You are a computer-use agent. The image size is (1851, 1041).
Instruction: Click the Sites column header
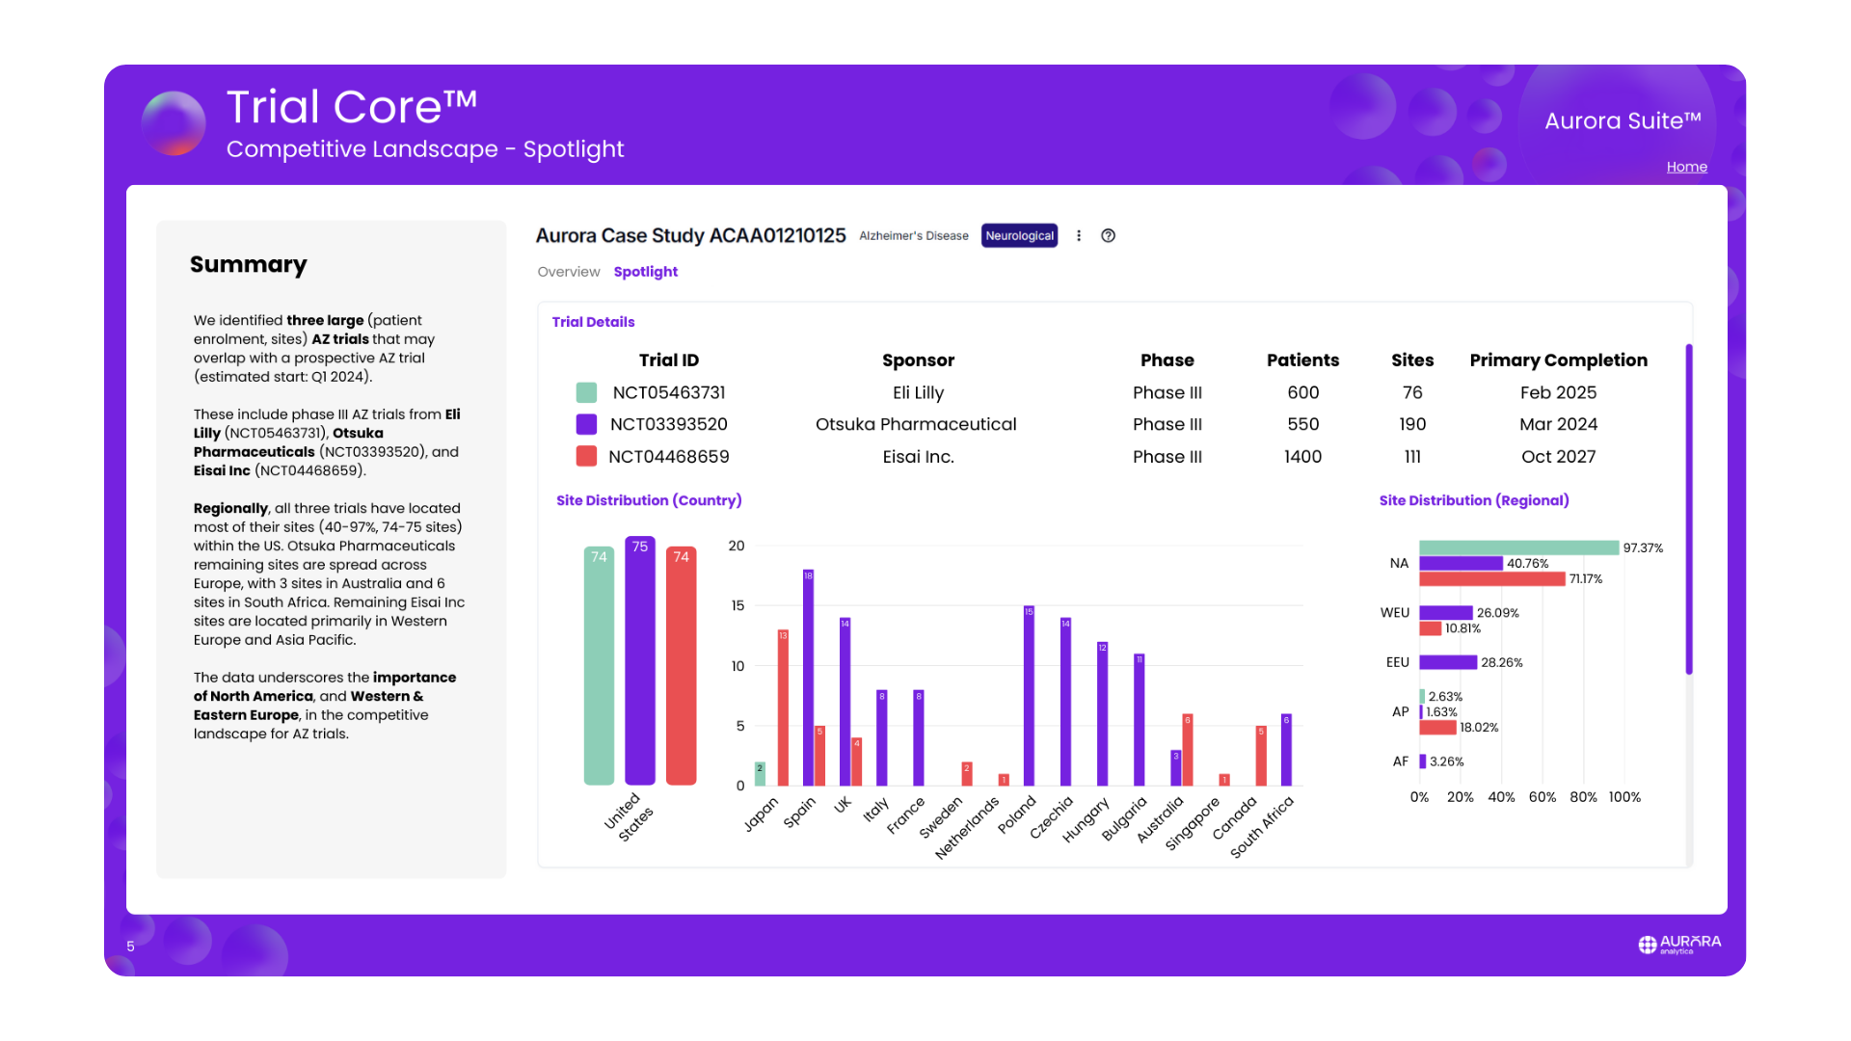tap(1412, 360)
